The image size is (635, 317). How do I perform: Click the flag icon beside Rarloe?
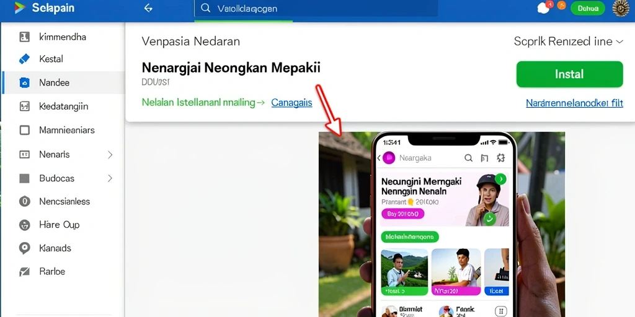[24, 272]
